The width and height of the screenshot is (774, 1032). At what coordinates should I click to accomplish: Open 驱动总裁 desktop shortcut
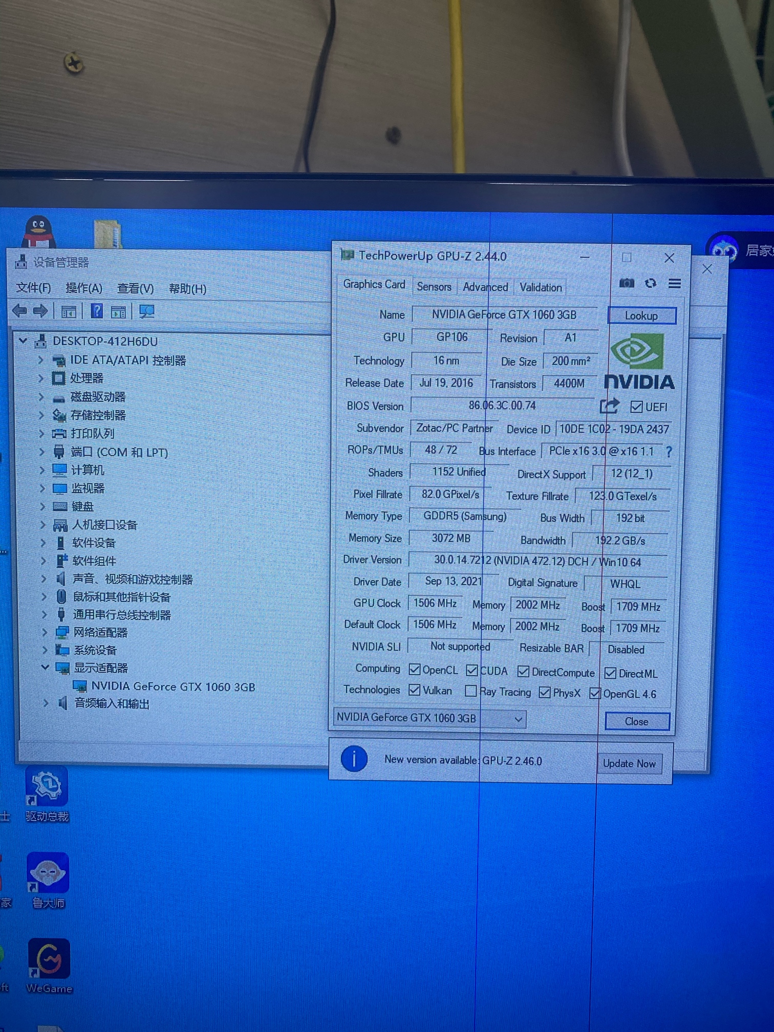pyautogui.click(x=47, y=794)
